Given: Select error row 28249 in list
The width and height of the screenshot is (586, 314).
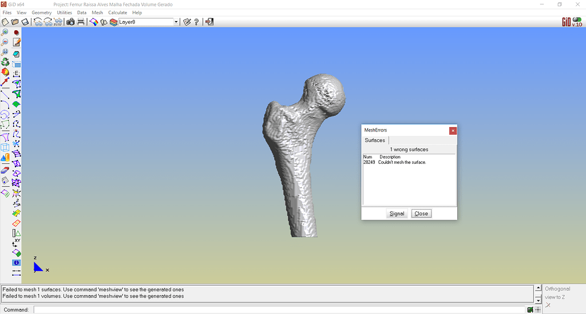Looking at the screenshot, I should point(394,162).
